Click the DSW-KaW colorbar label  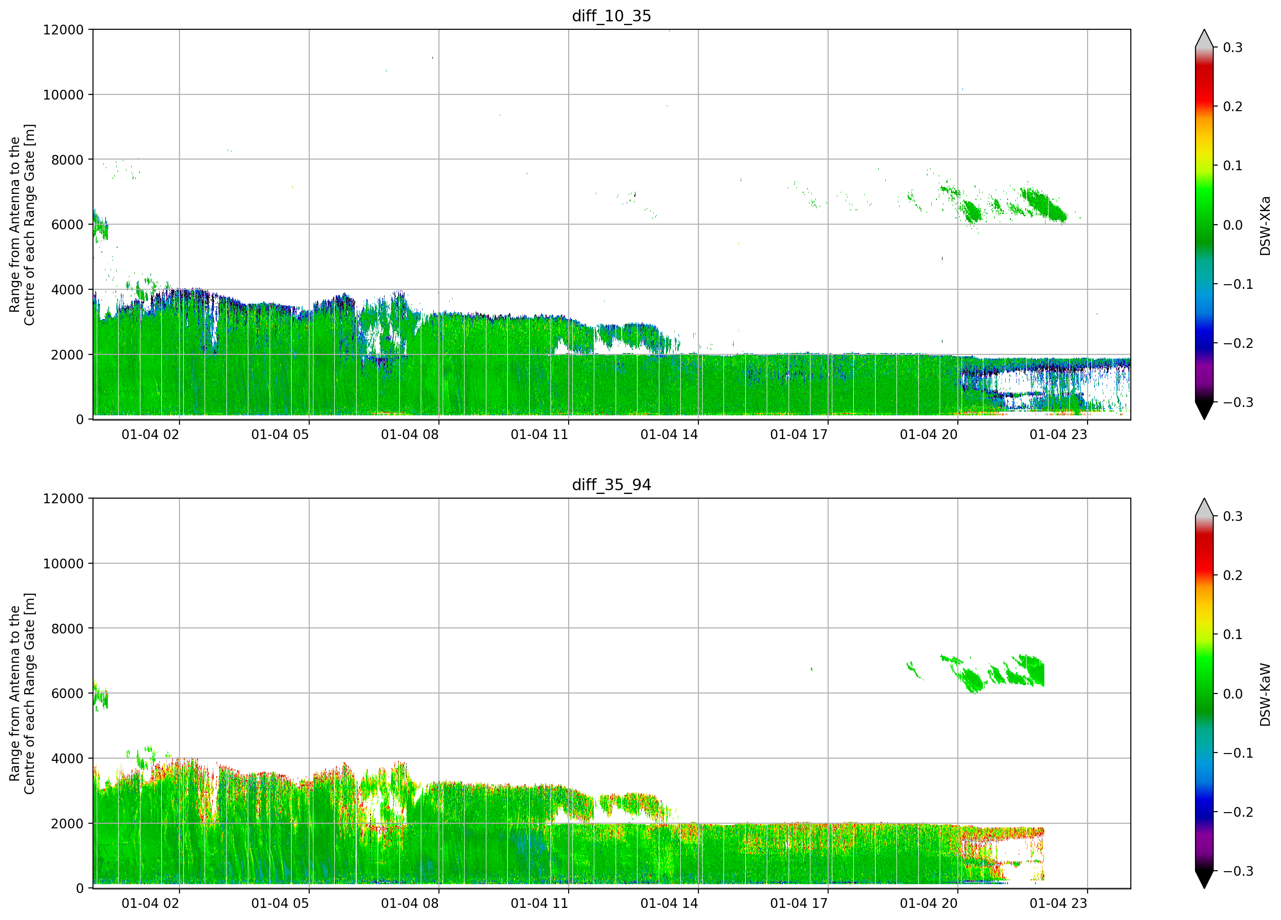click(x=1265, y=694)
